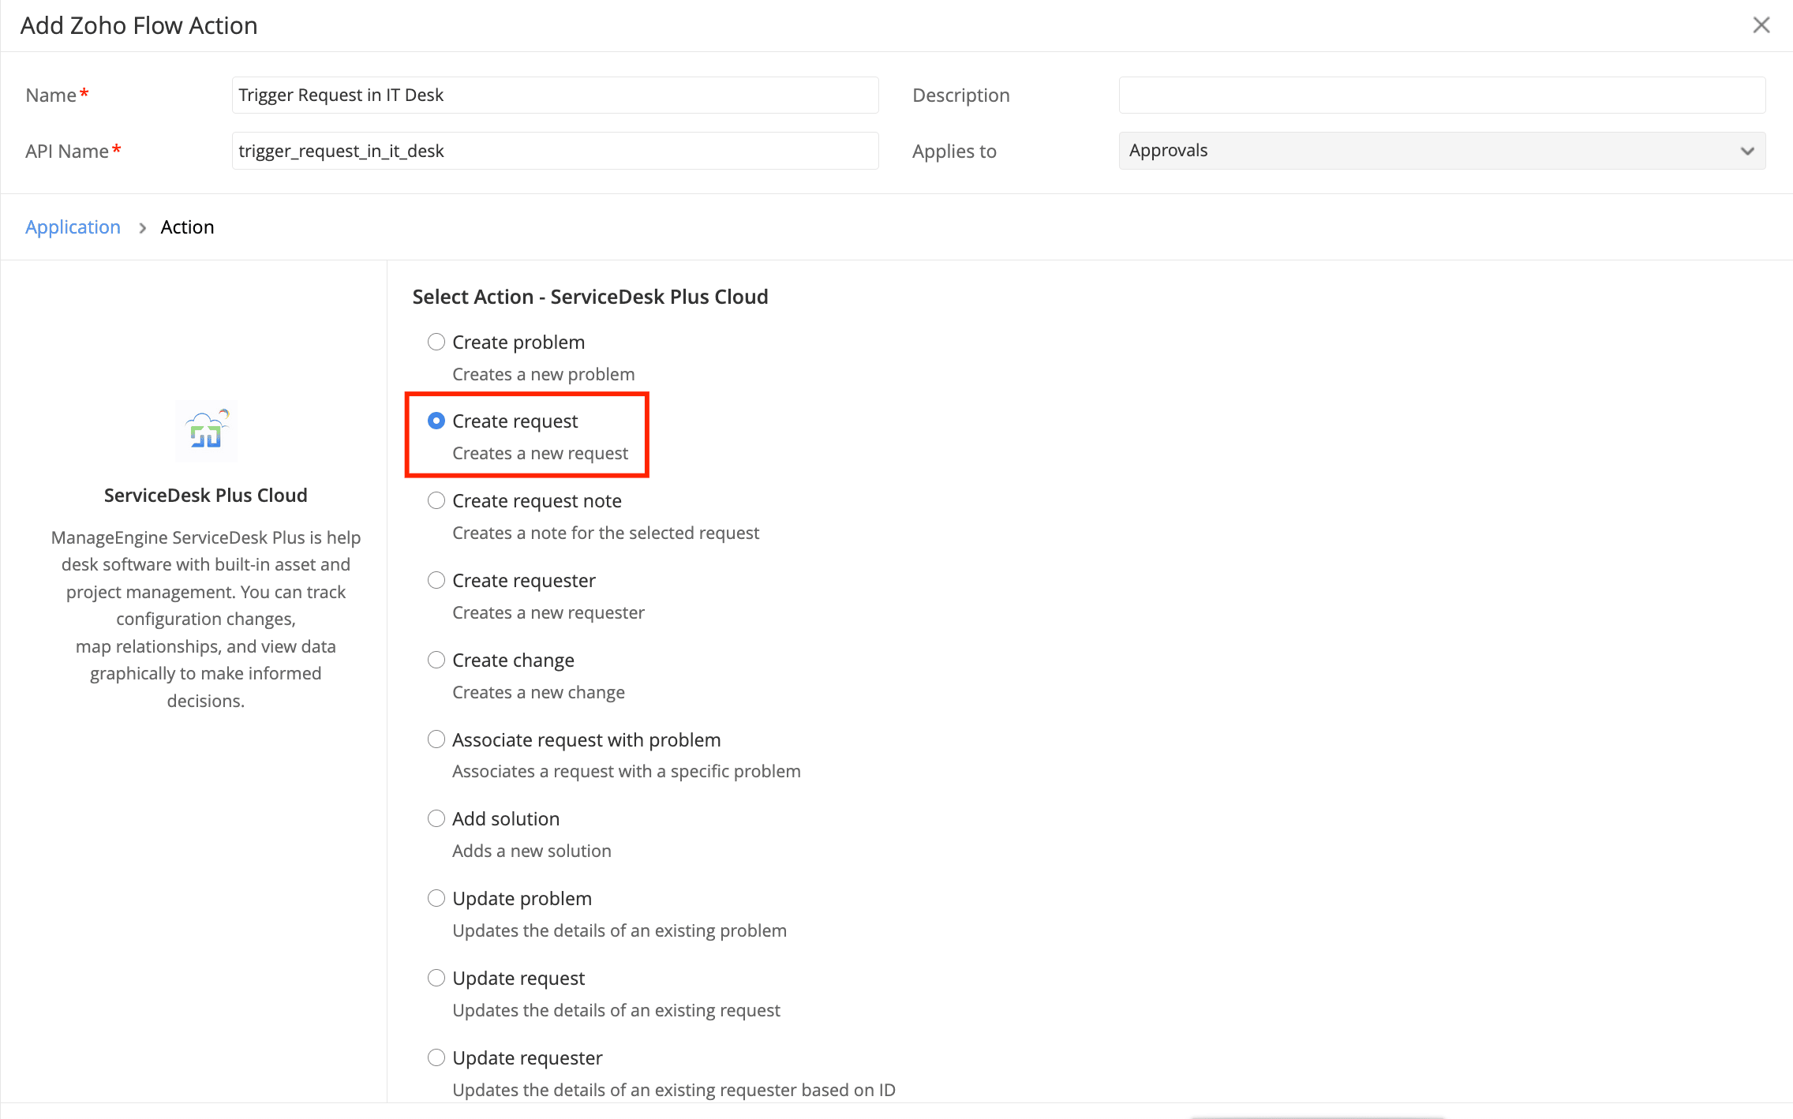The image size is (1793, 1119).
Task: Focus the Name input field
Action: [555, 95]
